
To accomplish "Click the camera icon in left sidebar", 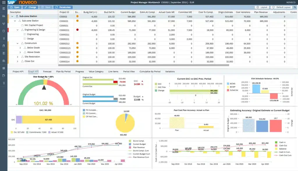I will click(3, 61).
